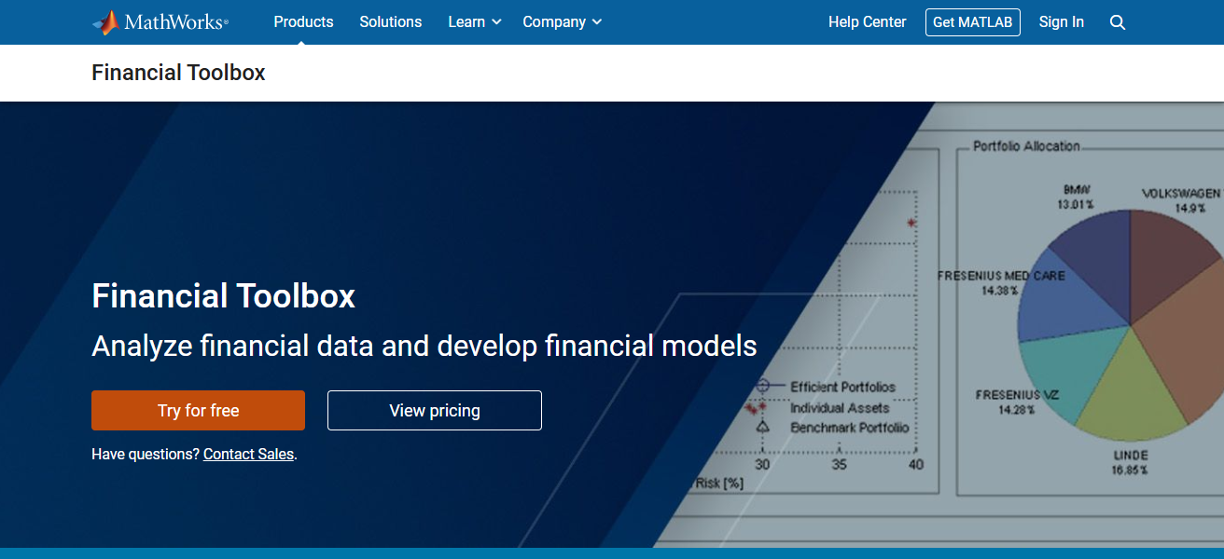1224x559 pixels.
Task: Click the MathWorks logo
Action: [x=159, y=21]
